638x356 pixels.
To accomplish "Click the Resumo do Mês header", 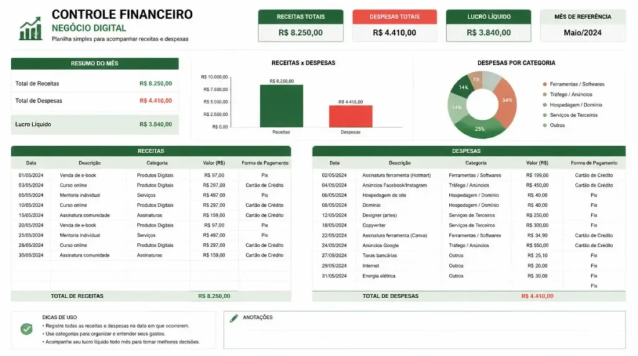I will [x=95, y=63].
